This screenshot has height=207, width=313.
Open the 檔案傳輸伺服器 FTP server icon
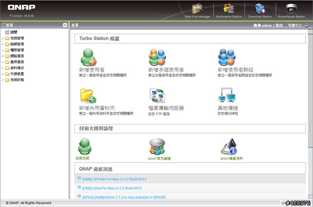pos(157,96)
